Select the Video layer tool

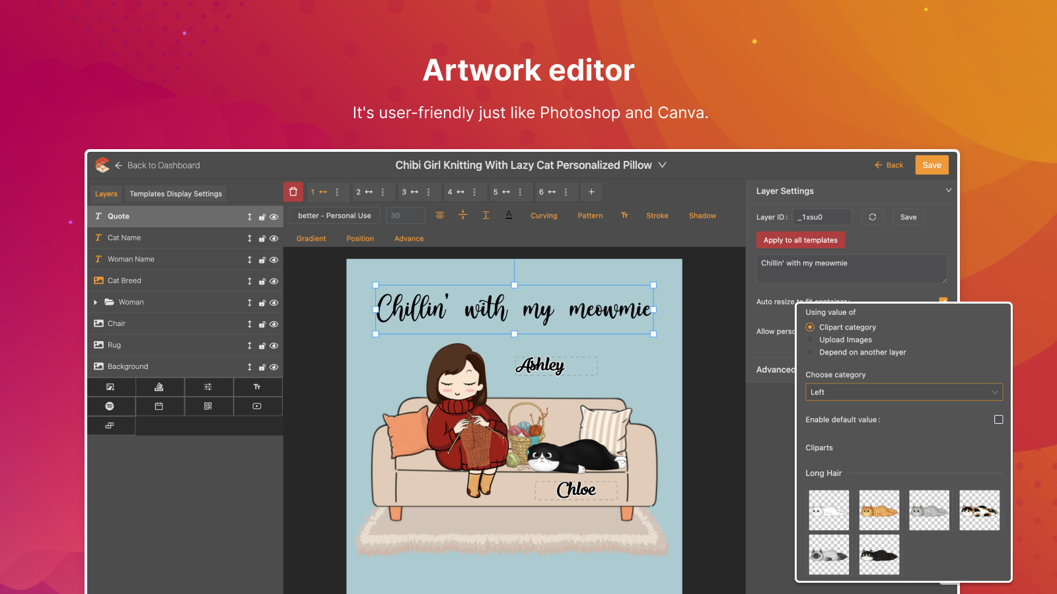258,406
